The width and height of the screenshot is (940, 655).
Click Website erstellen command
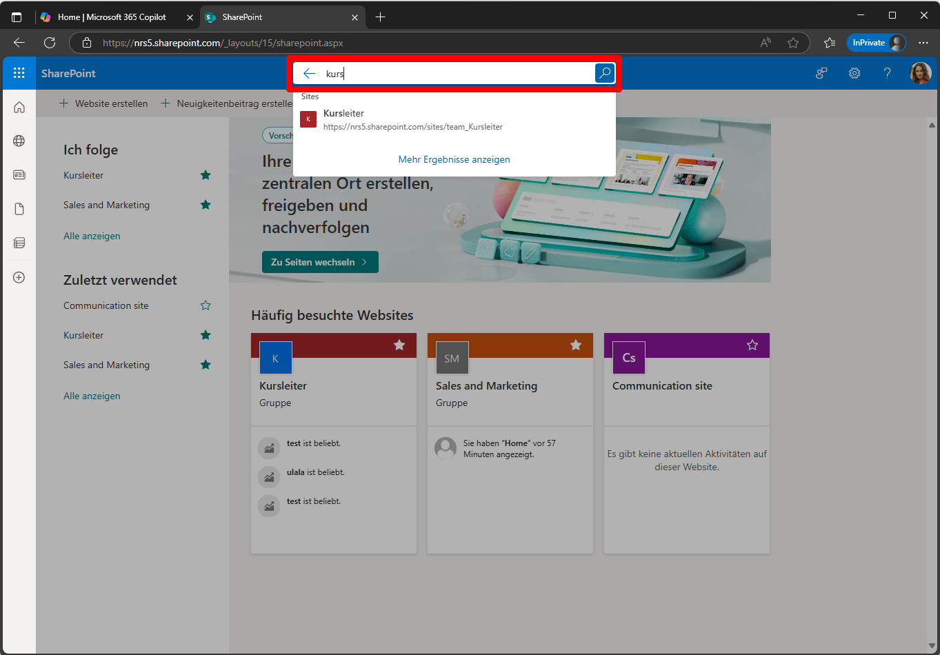pyautogui.click(x=104, y=103)
